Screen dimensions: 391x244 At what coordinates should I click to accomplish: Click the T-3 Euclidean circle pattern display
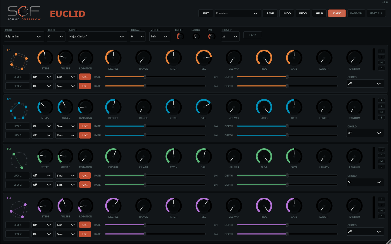click(x=19, y=160)
